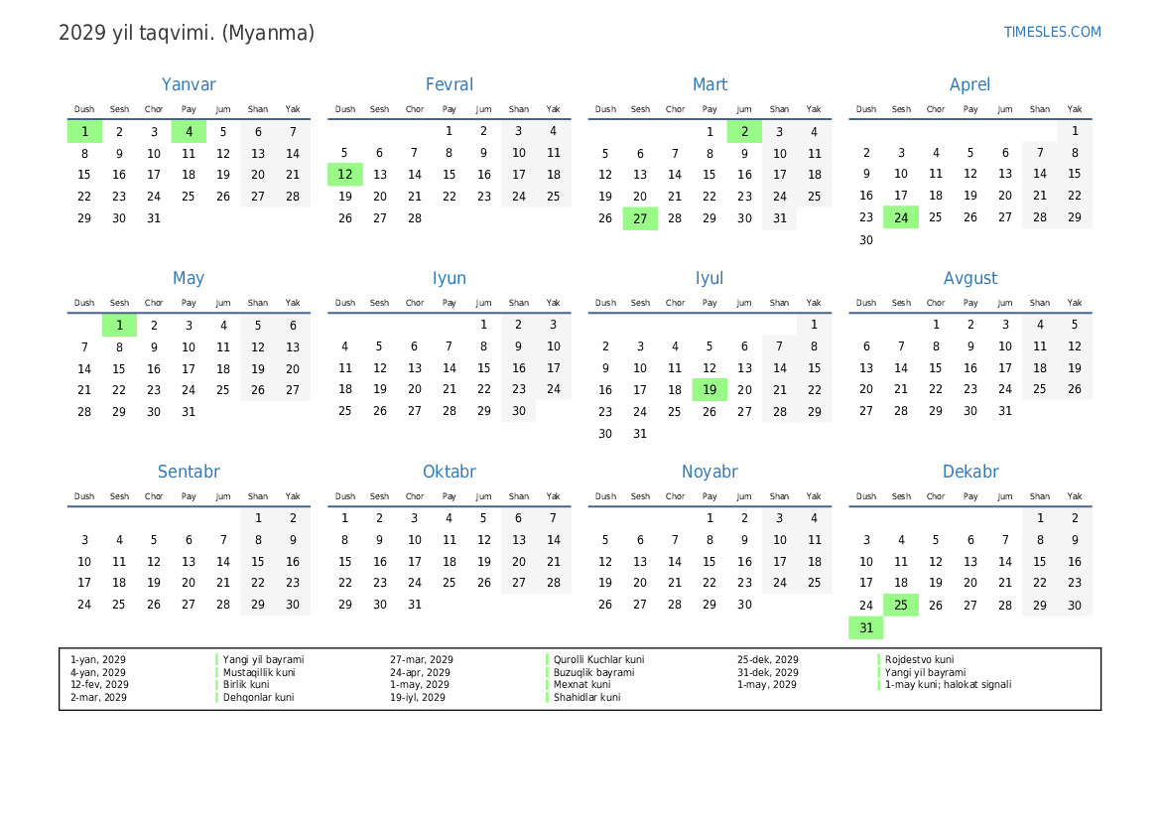
Task: Click 'Shahidlar kuni' holiday label
Action: click(586, 698)
